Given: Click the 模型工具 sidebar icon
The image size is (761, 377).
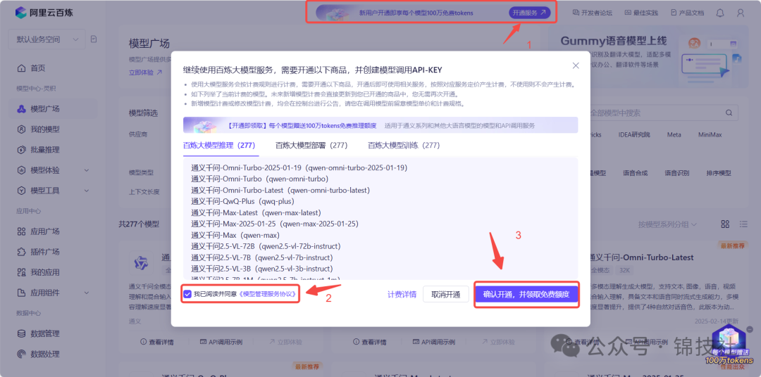Looking at the screenshot, I should click(x=21, y=191).
